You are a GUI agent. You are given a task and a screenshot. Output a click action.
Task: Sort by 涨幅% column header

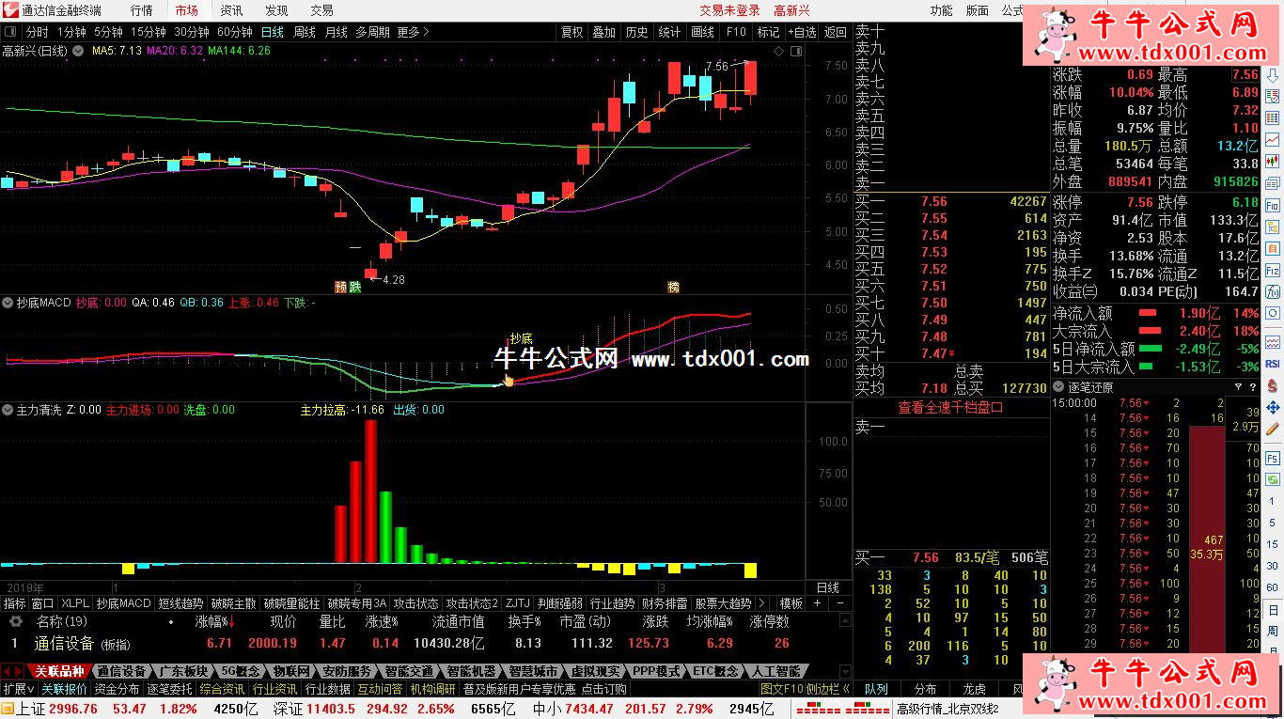(216, 621)
